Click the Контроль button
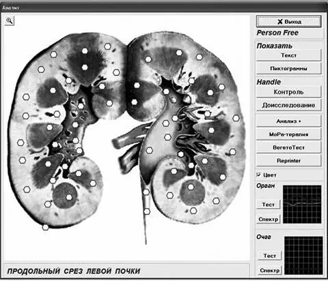Image resolution: width=328 pixels, height=281 pixels. pyautogui.click(x=289, y=92)
